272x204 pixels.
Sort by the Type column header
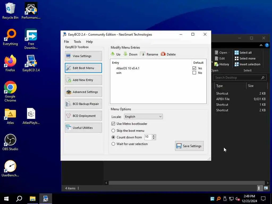pos(230,86)
